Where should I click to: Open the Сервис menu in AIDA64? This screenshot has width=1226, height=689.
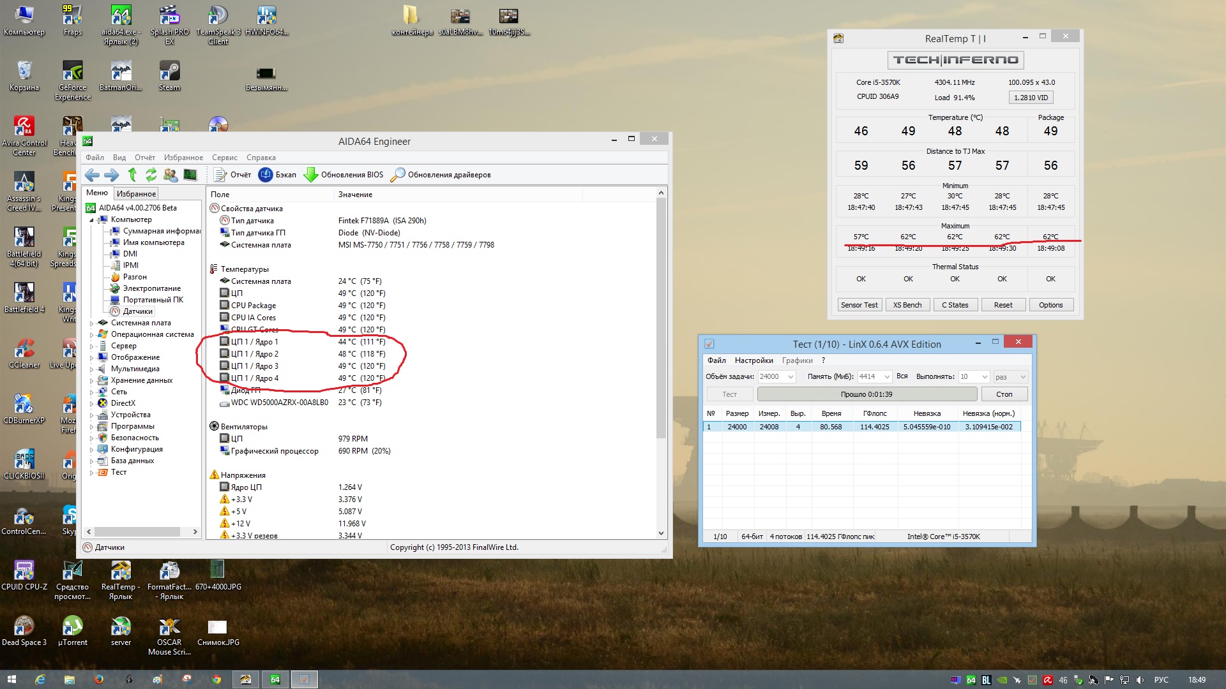(224, 158)
